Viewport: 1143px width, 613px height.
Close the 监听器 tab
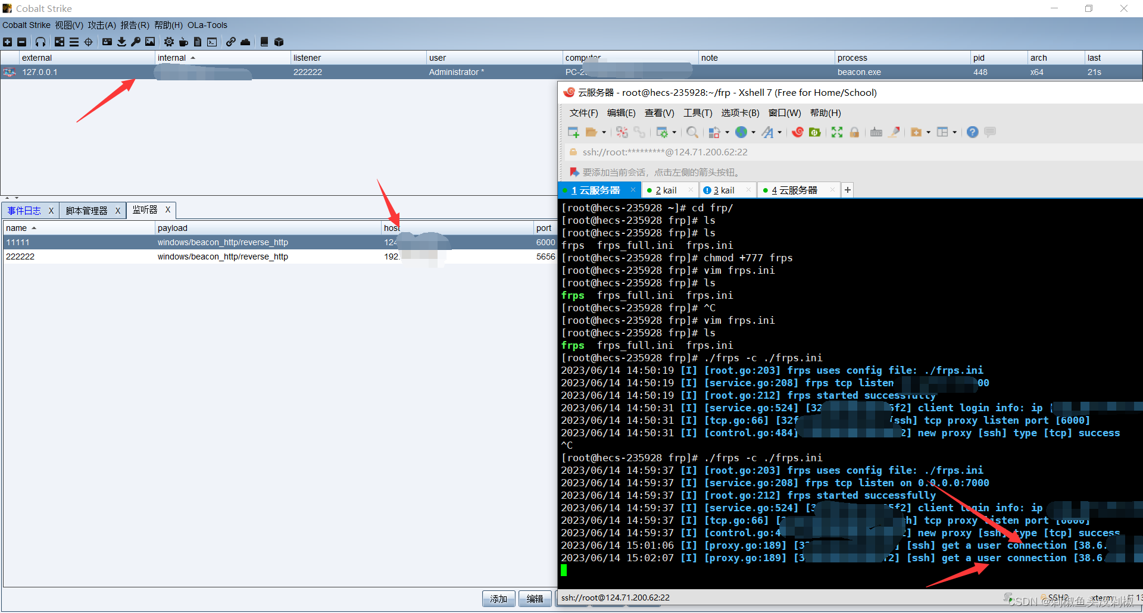point(168,209)
